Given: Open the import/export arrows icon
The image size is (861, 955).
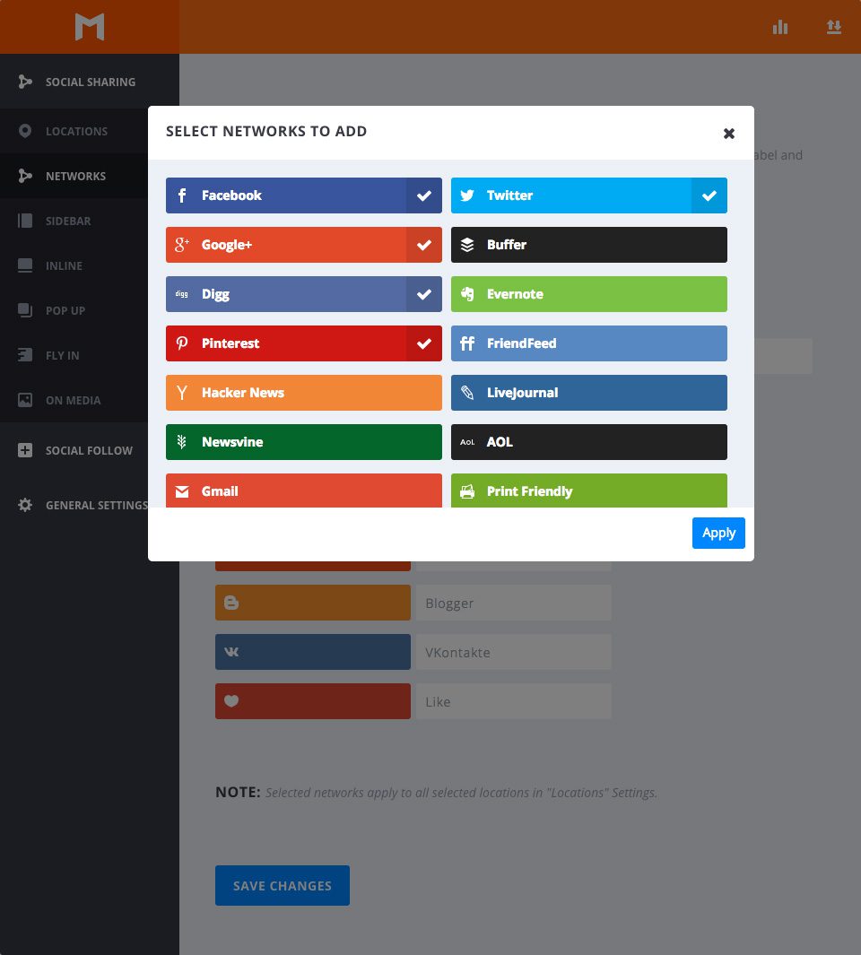Looking at the screenshot, I should tap(833, 27).
